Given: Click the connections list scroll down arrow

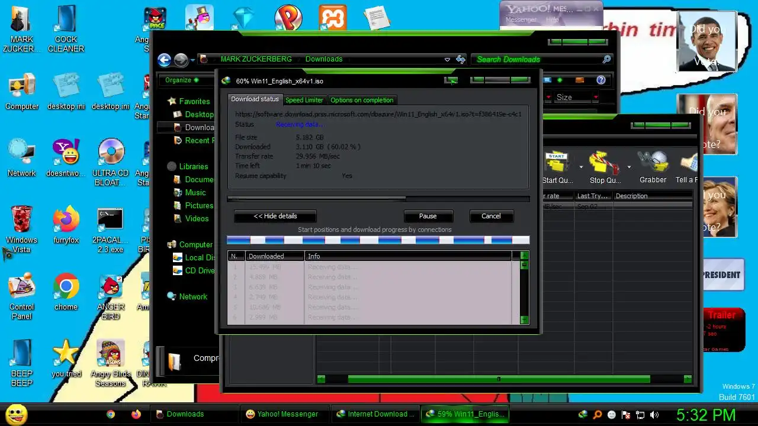Looking at the screenshot, I should click(524, 319).
